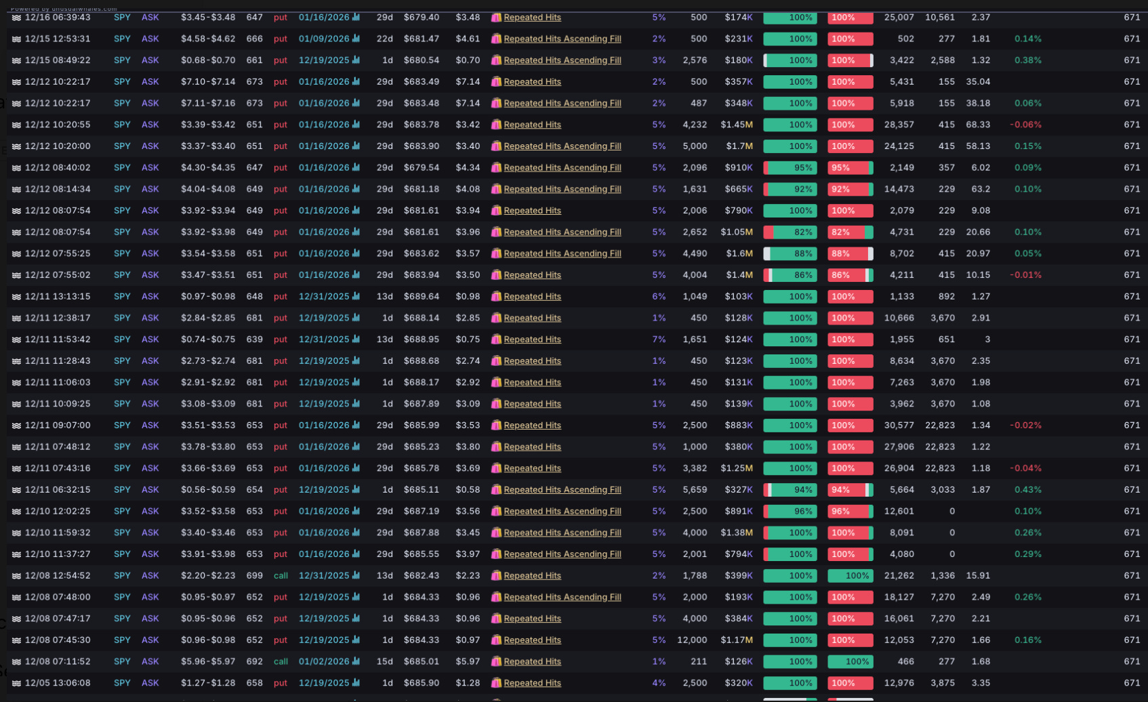The height and width of the screenshot is (702, 1148).
Task: Click the $1.45M premium value
Action: click(x=737, y=125)
